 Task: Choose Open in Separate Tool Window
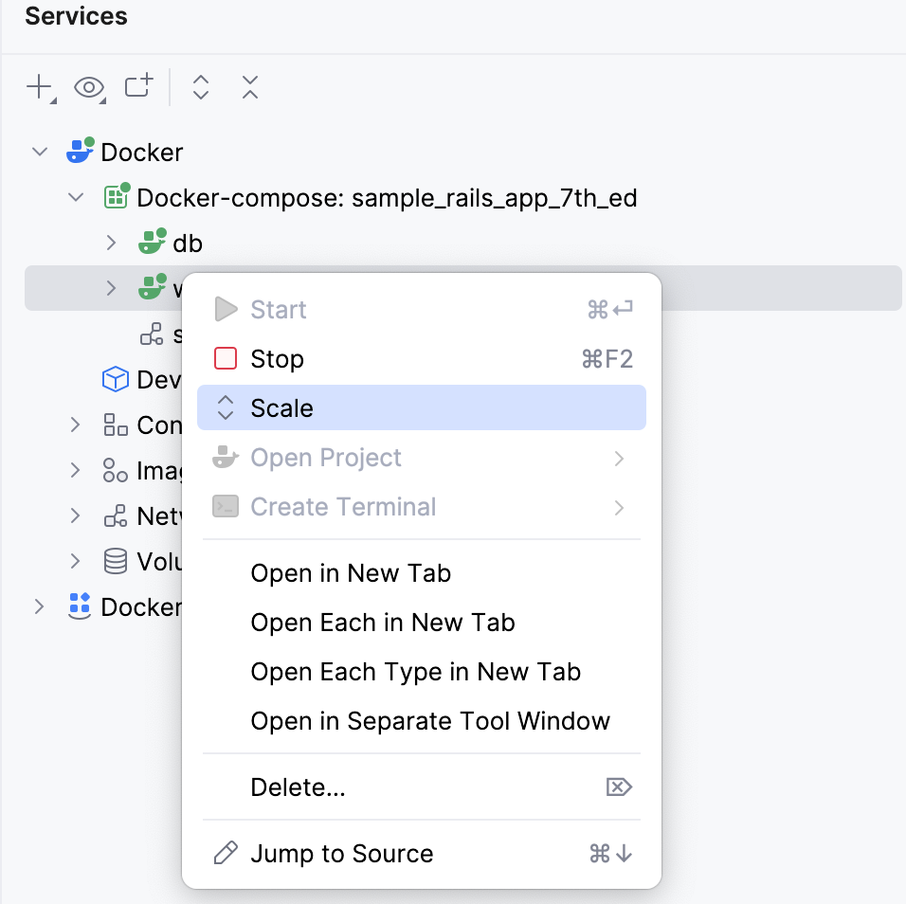point(430,720)
